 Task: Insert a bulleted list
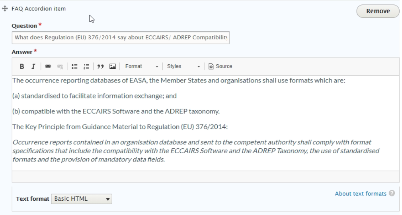(74, 67)
